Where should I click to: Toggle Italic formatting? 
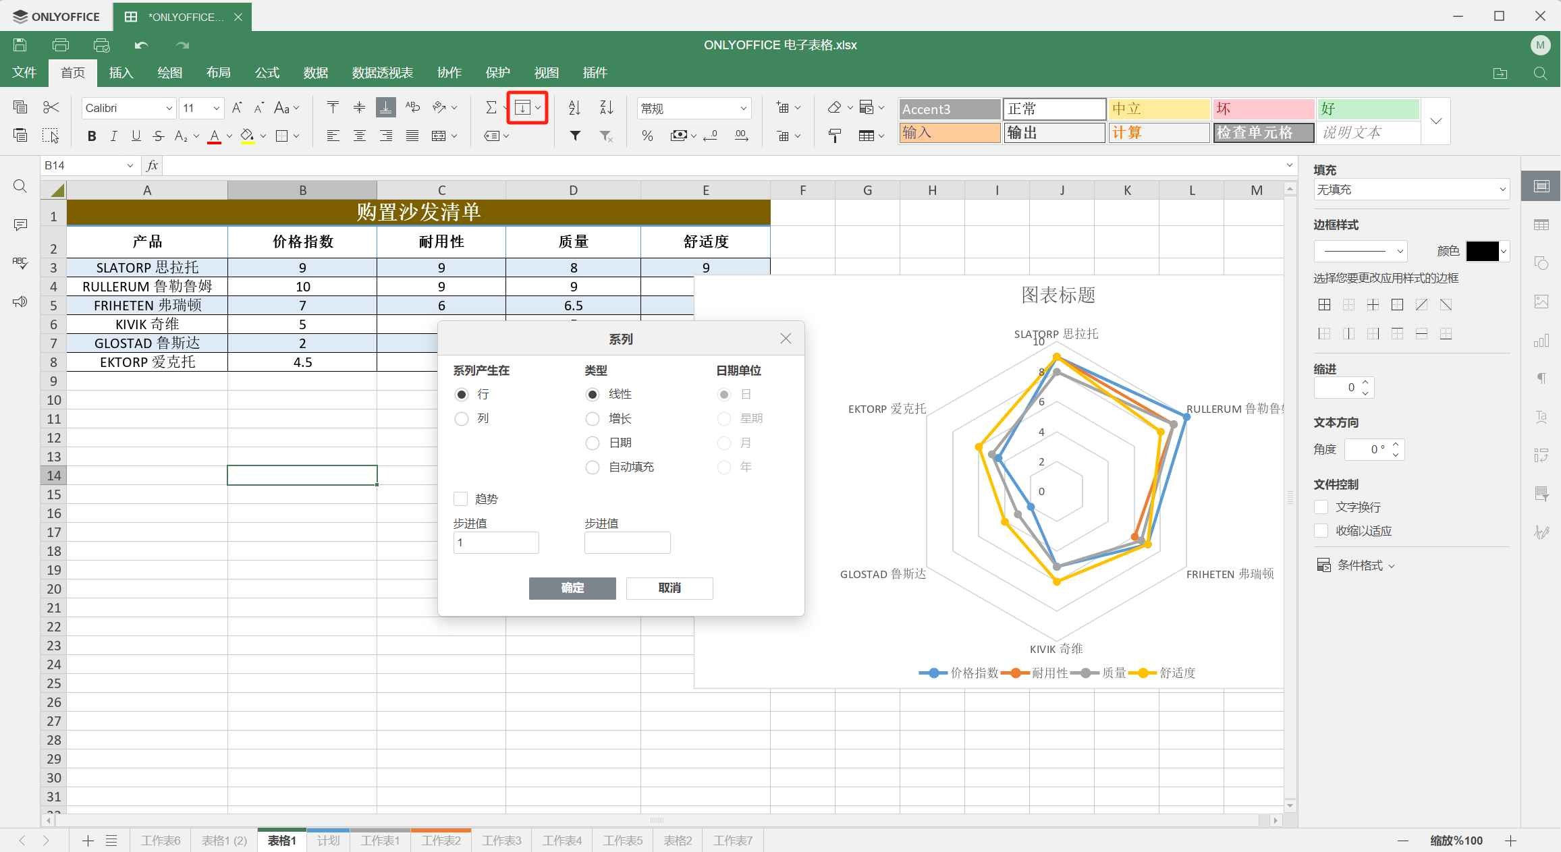[x=114, y=136]
